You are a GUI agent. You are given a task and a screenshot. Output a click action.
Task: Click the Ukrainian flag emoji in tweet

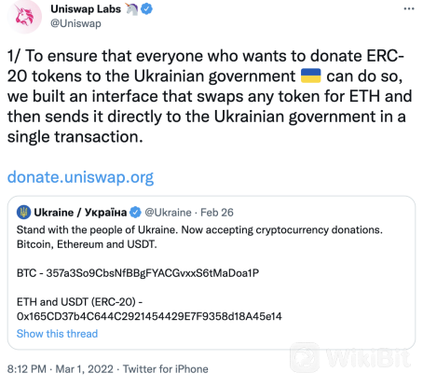pos(311,76)
